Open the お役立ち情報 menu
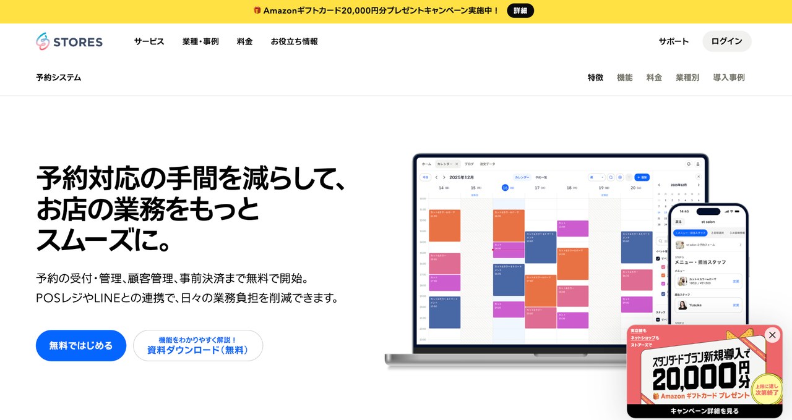The width and height of the screenshot is (792, 420). click(x=294, y=41)
